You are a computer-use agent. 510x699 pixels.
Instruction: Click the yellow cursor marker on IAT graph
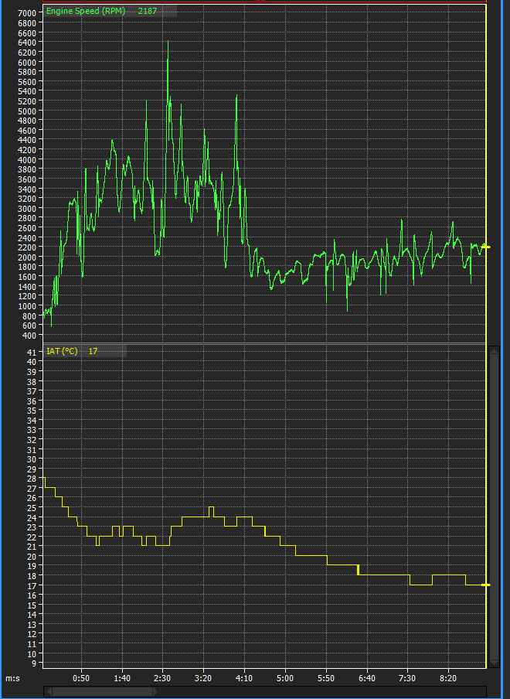click(485, 585)
